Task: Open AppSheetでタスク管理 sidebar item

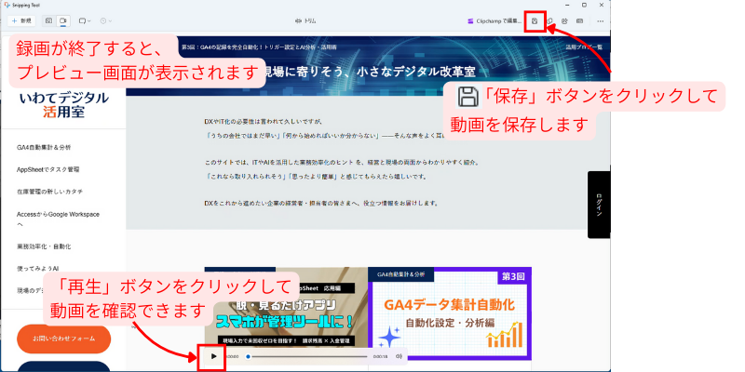Action: click(x=47, y=169)
